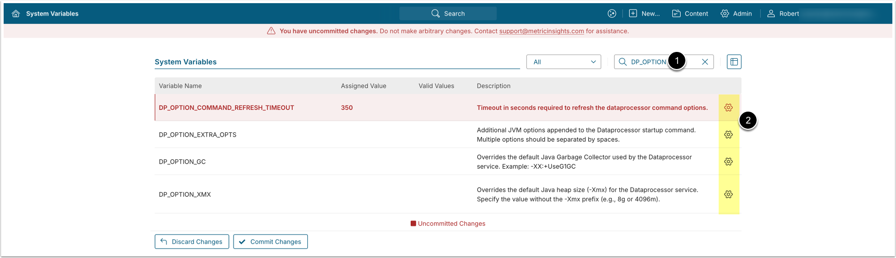Click the top bar Search field
The image size is (896, 258).
coord(448,13)
